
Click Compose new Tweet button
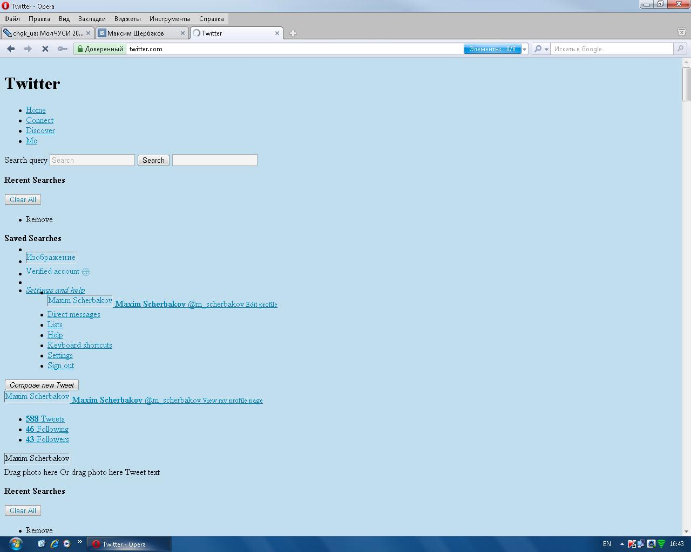coord(42,385)
